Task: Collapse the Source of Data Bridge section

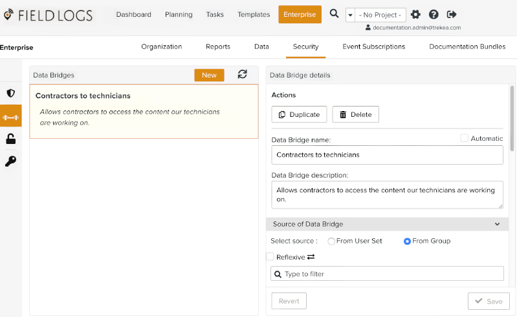Action: (497, 224)
